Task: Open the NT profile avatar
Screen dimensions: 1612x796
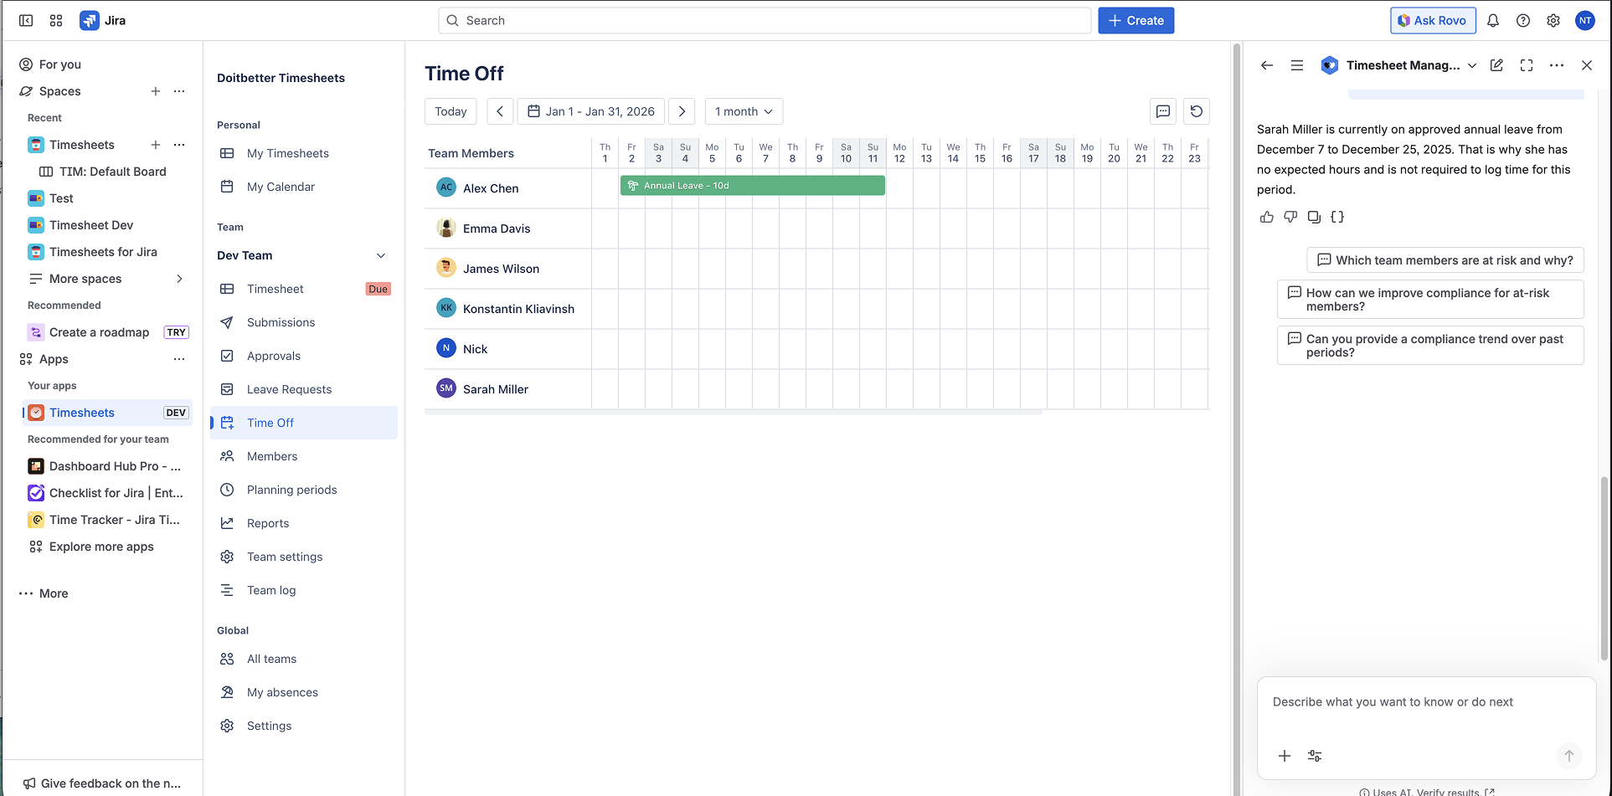Action: pyautogui.click(x=1585, y=21)
